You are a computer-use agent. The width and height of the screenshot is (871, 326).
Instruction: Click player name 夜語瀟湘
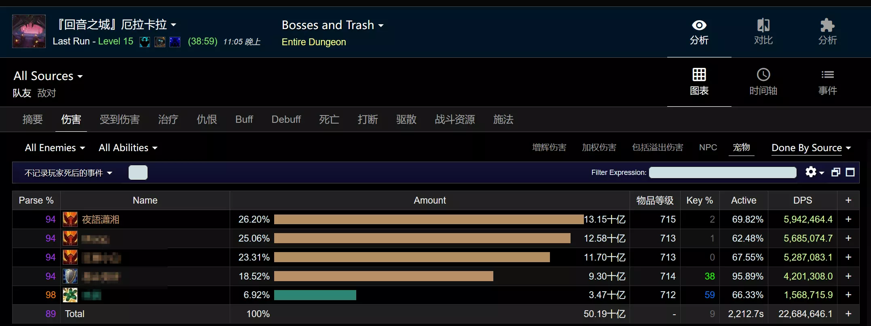click(x=100, y=219)
